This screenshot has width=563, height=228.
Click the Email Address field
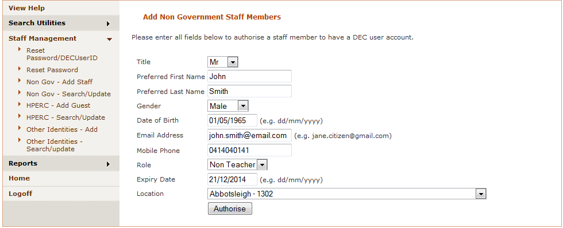coord(249,135)
